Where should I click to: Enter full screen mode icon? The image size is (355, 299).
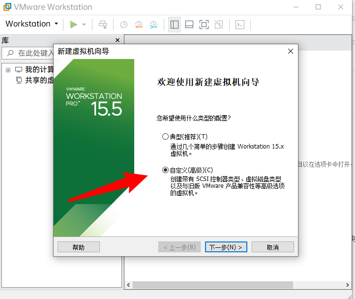click(x=204, y=25)
